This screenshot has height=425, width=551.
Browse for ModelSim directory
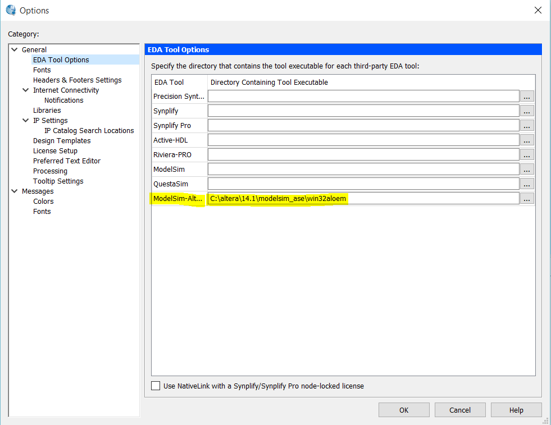coord(527,170)
